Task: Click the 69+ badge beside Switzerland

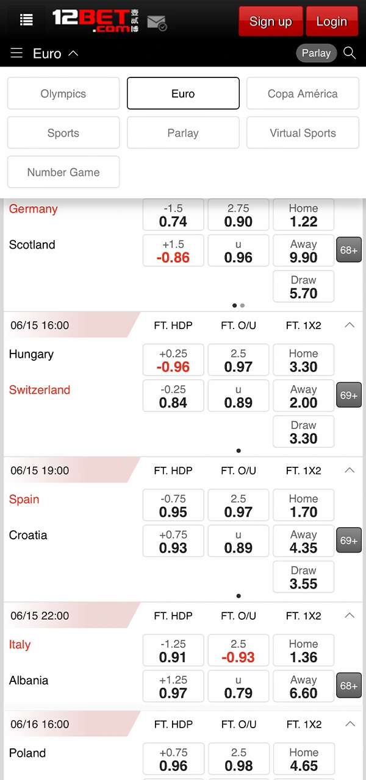Action: [x=348, y=395]
